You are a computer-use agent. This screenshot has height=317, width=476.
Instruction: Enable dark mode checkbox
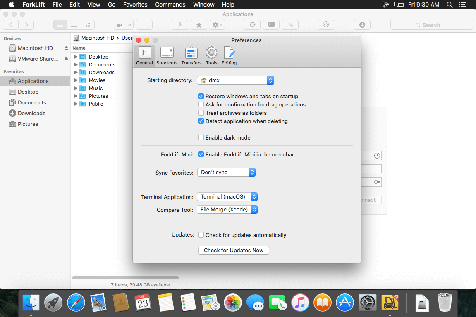click(x=201, y=137)
